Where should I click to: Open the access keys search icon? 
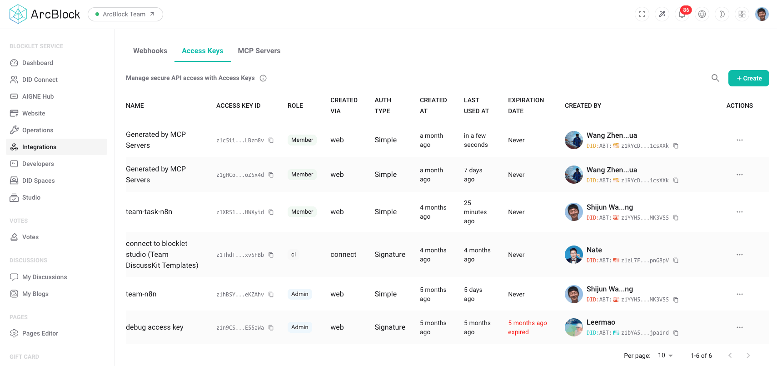[715, 78]
